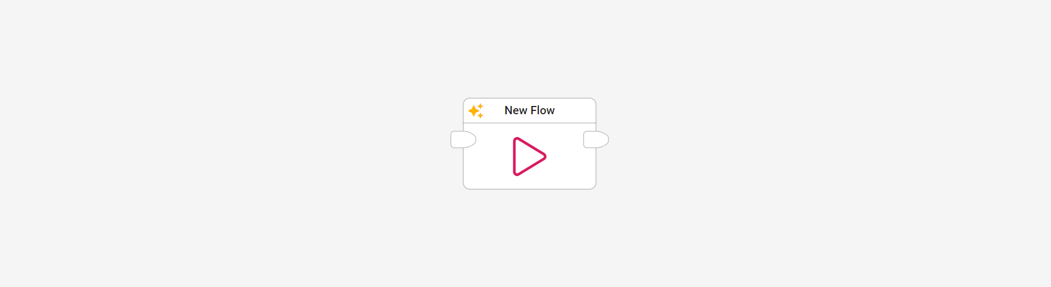
Task: Open AI sparkle options on New Flow
Action: coord(476,110)
